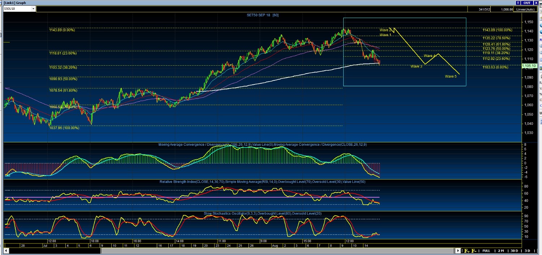Click the Wave 1 label
542x255 pixels.
pos(385,35)
